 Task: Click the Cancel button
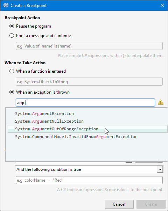click(x=119, y=204)
